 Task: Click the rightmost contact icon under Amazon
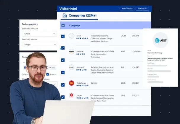tap(84, 54)
